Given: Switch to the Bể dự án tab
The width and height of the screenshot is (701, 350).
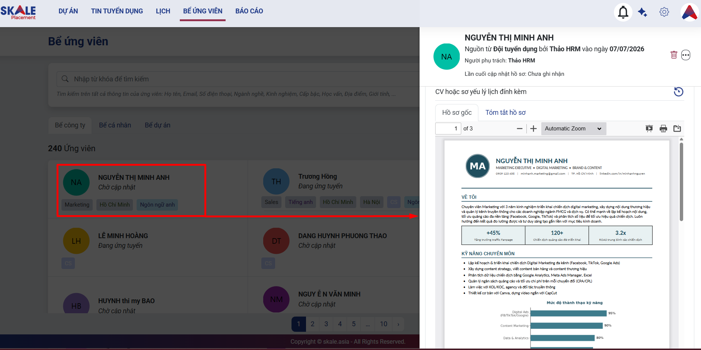Looking at the screenshot, I should (157, 125).
